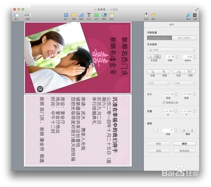Click the rotation angle dial
The width and height of the screenshot is (211, 187).
(156, 130)
